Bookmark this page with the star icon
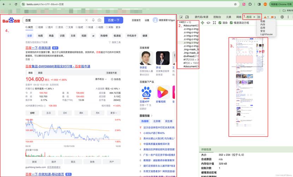This screenshot has height=177, width=293. [235, 4]
